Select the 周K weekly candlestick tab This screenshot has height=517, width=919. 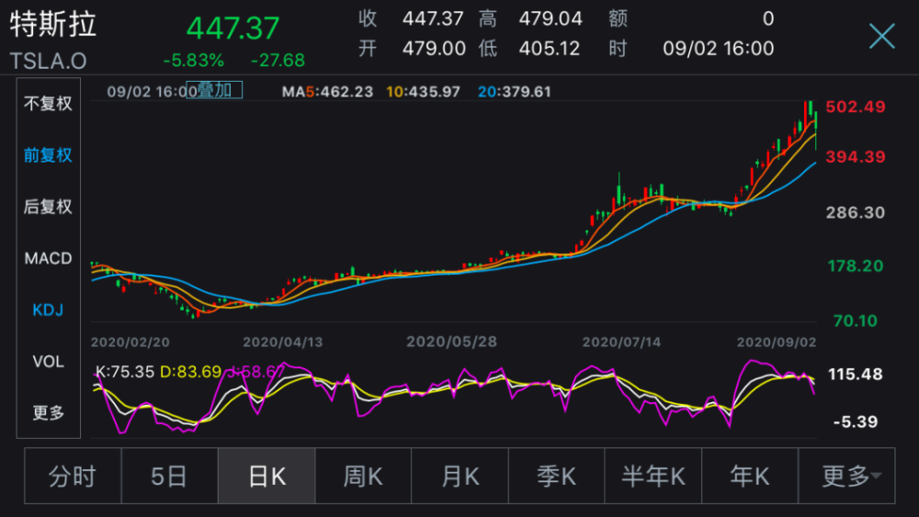point(363,476)
